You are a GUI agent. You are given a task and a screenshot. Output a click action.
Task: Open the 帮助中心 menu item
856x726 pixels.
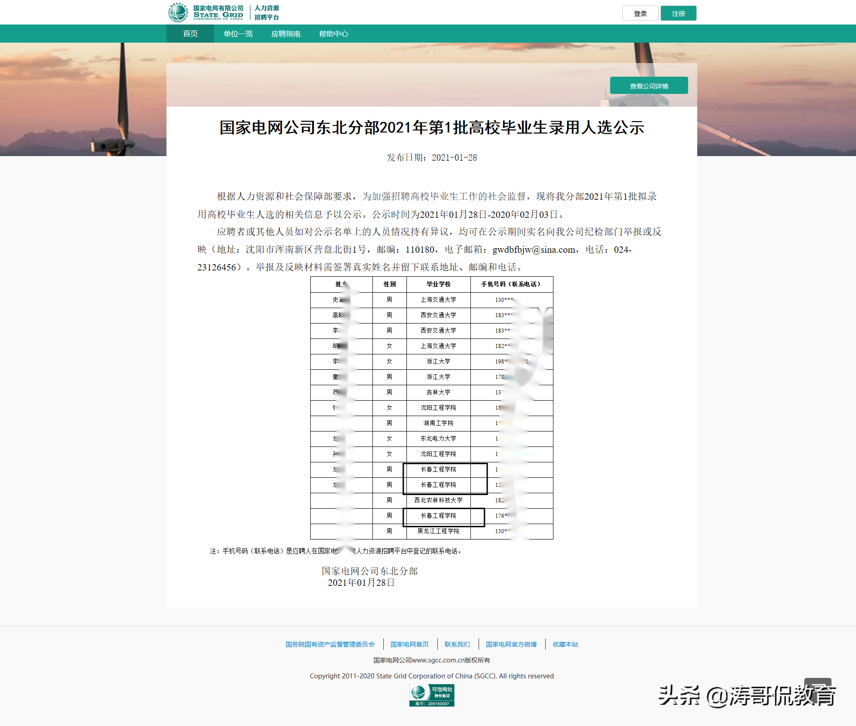[x=333, y=33]
